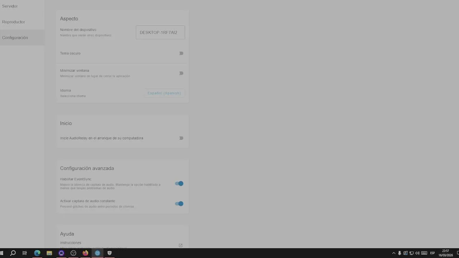Screen dimensions: 459x258
Task: Open the volume tray icon
Action: tap(417, 253)
